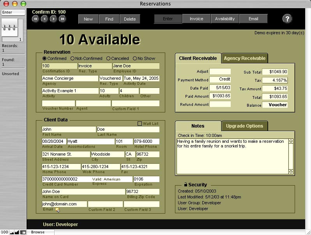This screenshot has width=311, height=235.
Task: Click the New record button
Action: pos(88,19)
